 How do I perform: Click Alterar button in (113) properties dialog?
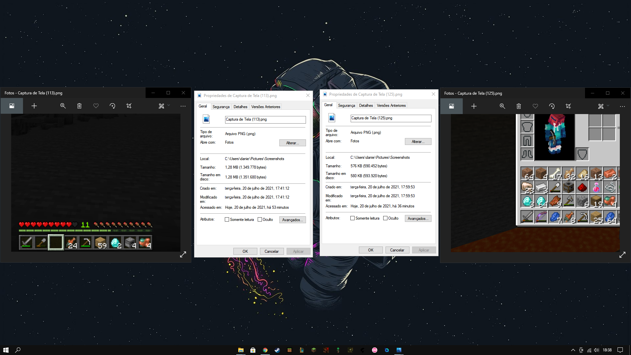pyautogui.click(x=292, y=143)
